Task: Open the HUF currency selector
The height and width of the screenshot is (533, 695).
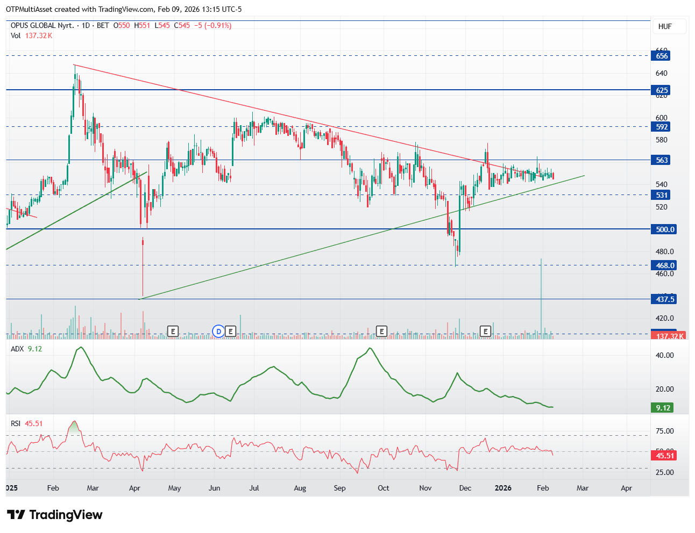Action: point(665,26)
